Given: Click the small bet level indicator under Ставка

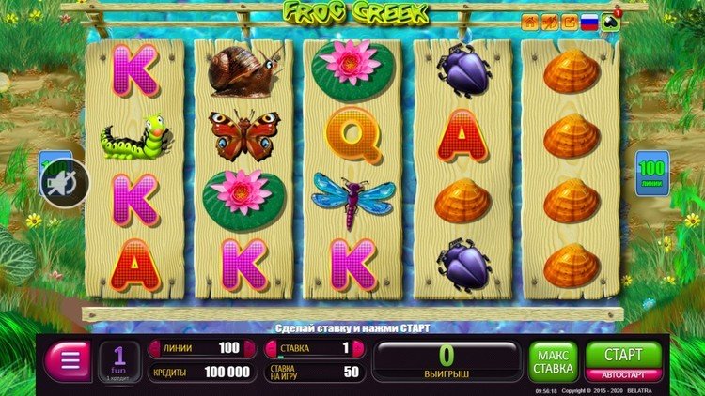Looking at the screenshot, I should tap(280, 357).
